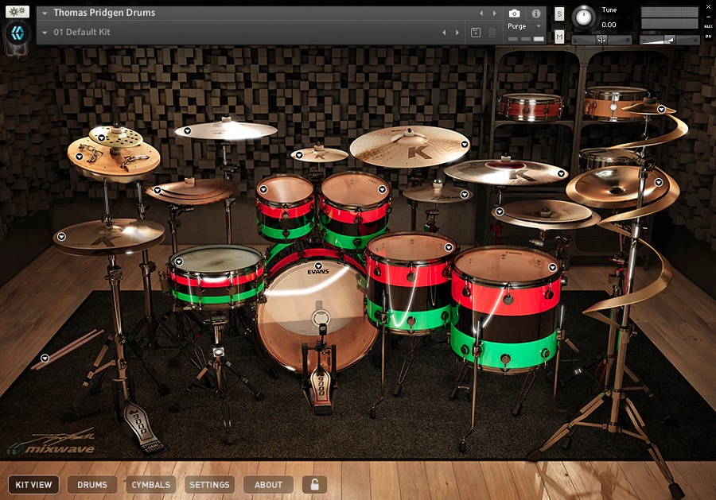Mute the instrument with the M button

[x=559, y=37]
